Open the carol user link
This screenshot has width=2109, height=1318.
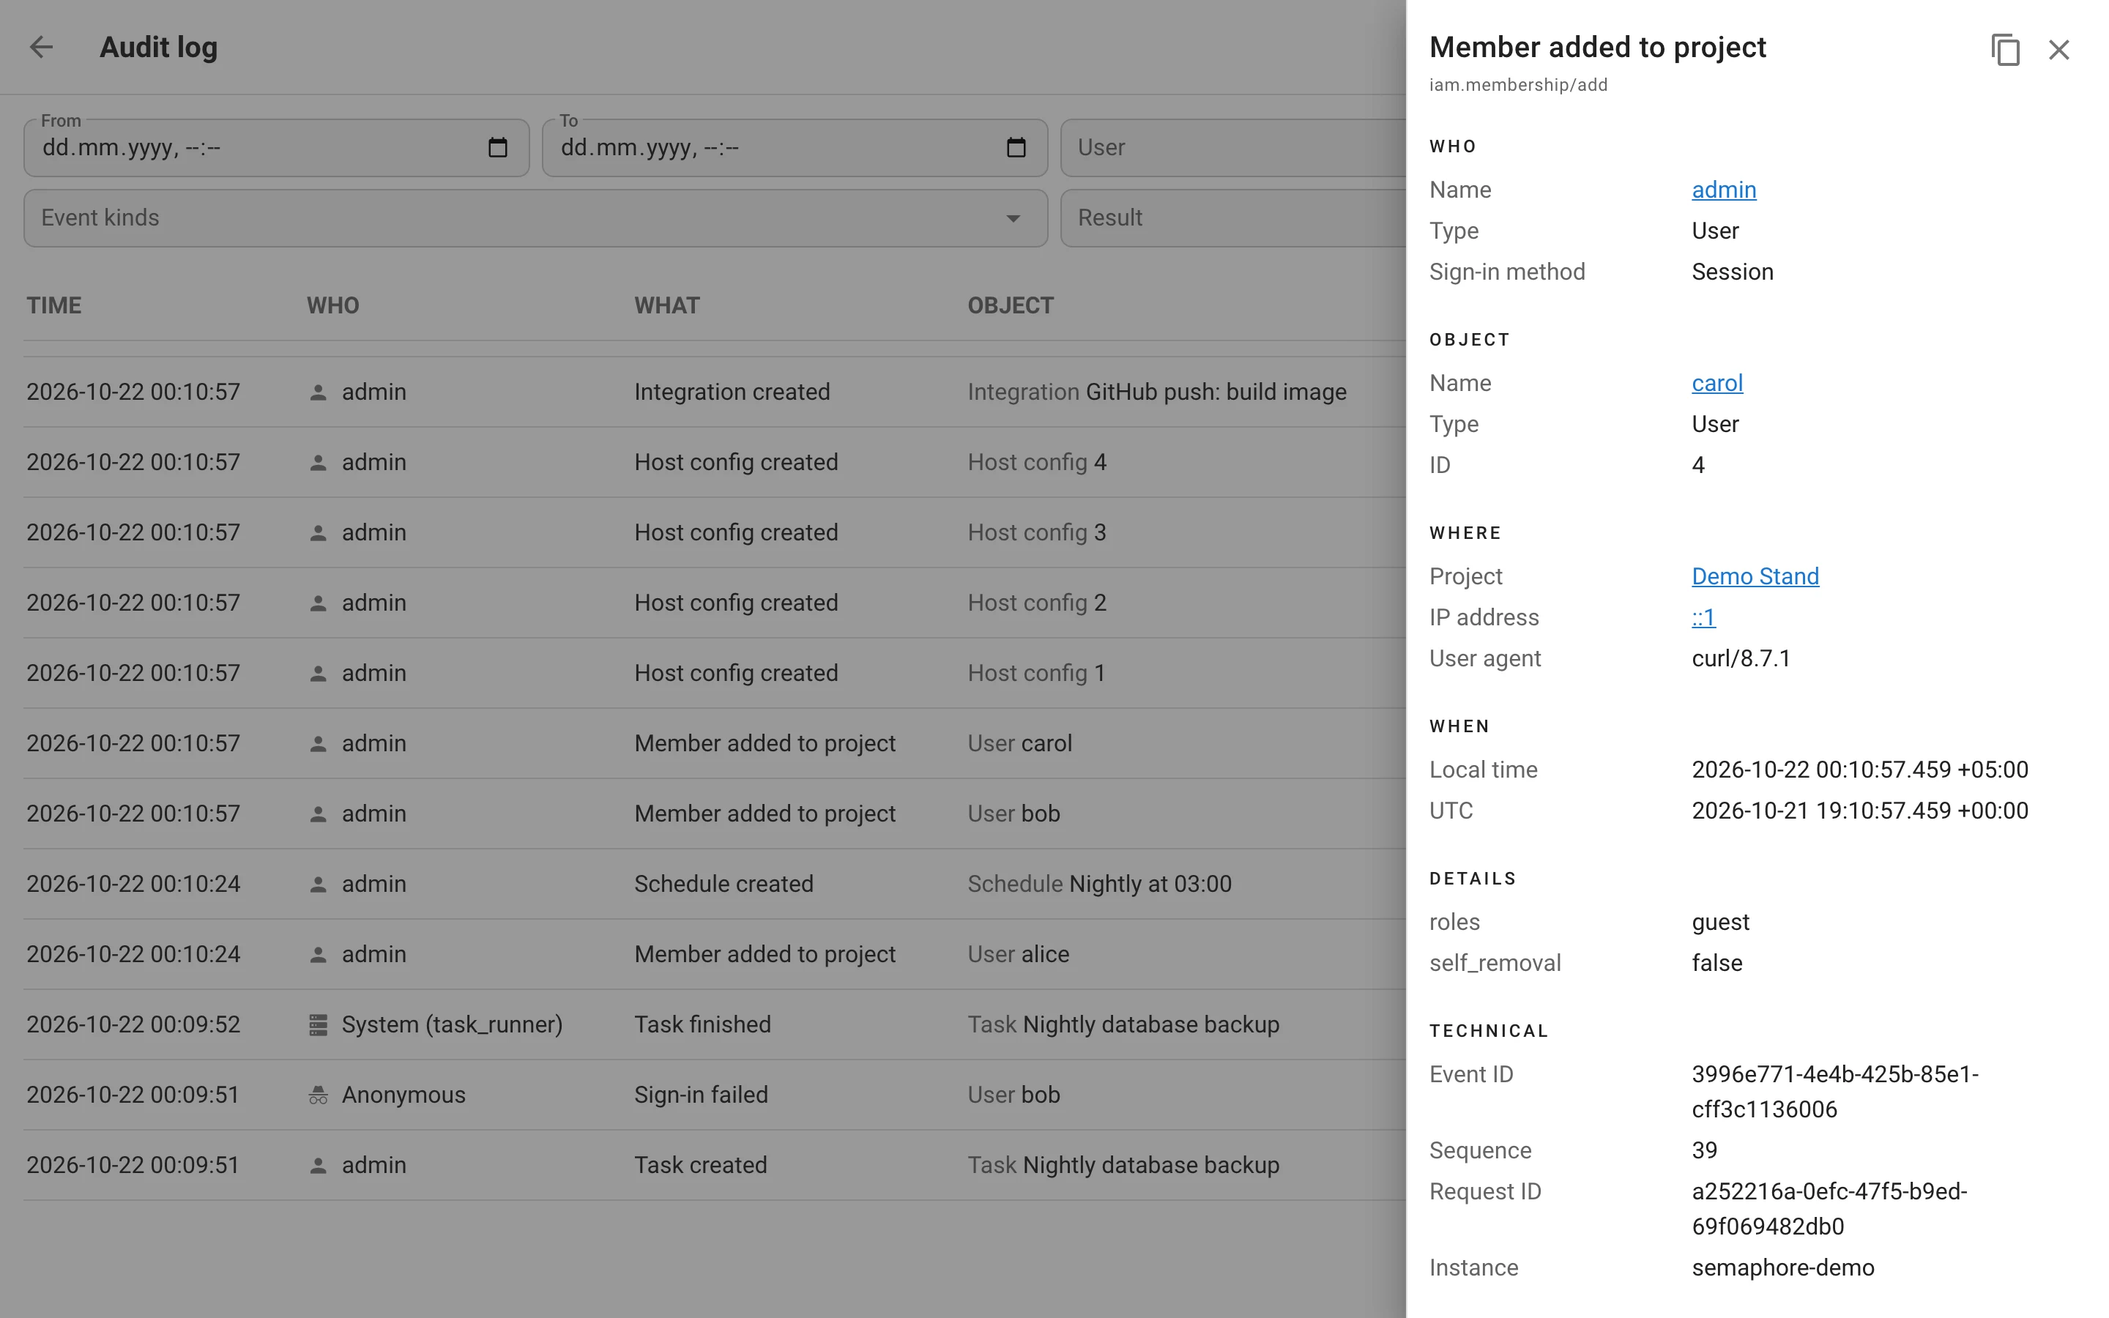1716,383
